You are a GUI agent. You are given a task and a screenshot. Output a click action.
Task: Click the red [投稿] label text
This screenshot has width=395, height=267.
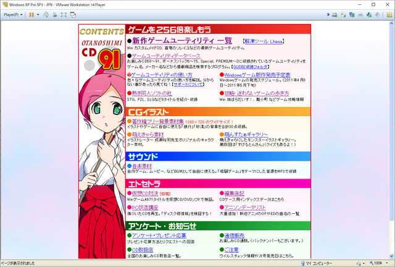[165, 194]
